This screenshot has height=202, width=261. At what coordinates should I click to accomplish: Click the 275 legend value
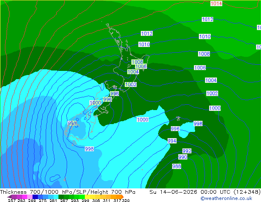click(43, 200)
